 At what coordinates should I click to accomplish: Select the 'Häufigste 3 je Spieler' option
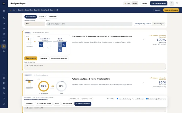pos(143,24)
